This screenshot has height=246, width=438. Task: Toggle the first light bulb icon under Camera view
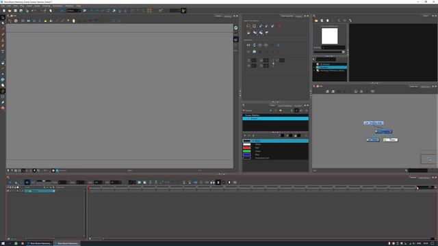tap(8, 170)
